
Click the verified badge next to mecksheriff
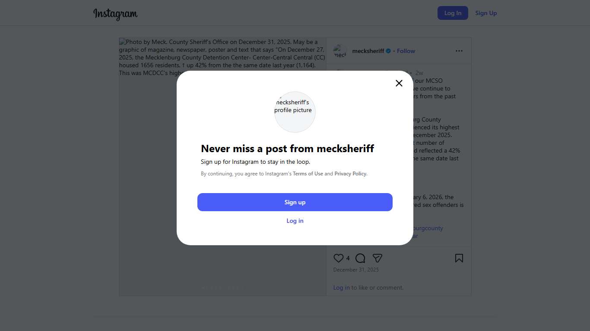(x=388, y=51)
